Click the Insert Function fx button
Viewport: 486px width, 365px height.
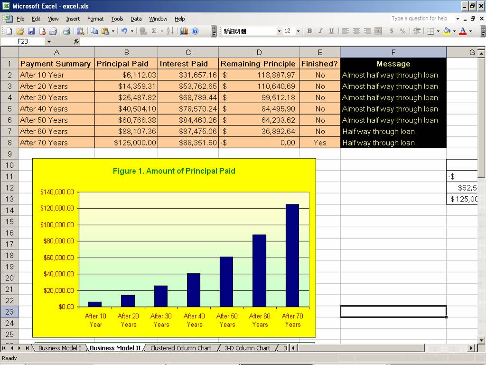tap(76, 41)
